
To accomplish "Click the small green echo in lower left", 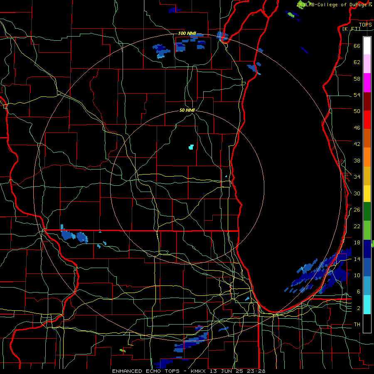I will pyautogui.click(x=123, y=350).
